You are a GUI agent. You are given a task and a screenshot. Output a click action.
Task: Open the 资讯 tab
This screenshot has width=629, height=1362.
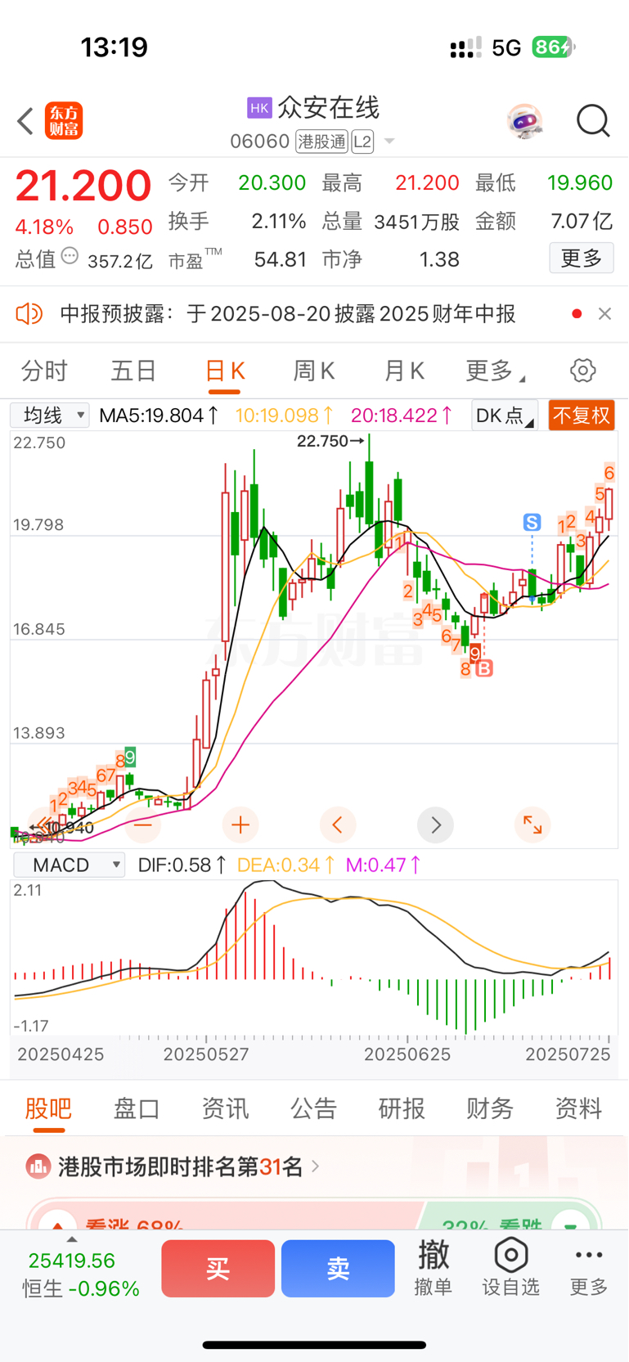point(225,1108)
